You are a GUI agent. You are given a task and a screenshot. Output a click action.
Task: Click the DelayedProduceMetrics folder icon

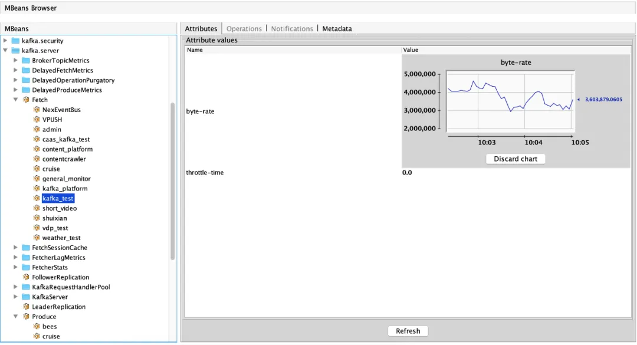[x=25, y=90]
